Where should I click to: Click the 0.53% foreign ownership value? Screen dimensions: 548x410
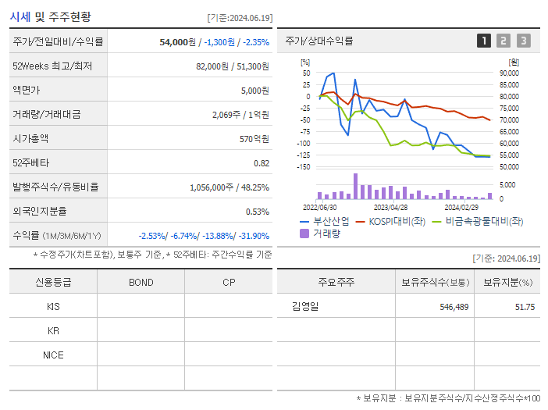coord(258,212)
